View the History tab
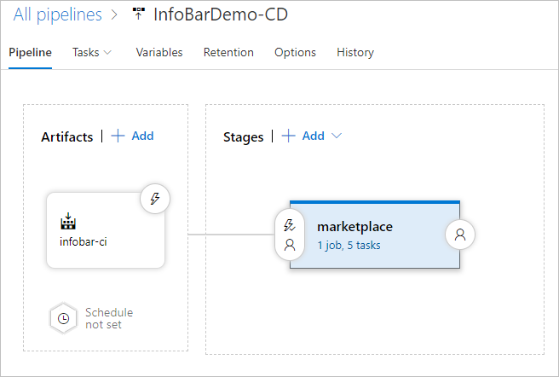Image resolution: width=559 pixels, height=377 pixels. (355, 52)
